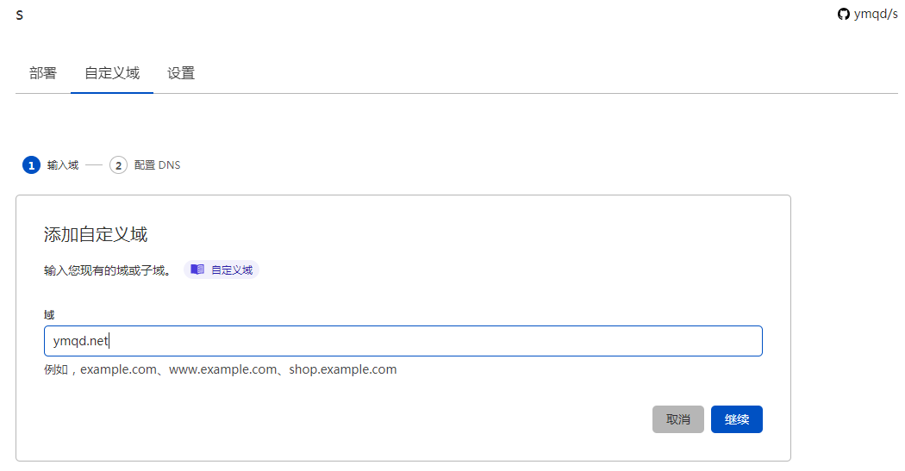Viewport: 905px width, 471px height.
Task: Select the 输入域 step label
Action: pyautogui.click(x=63, y=165)
